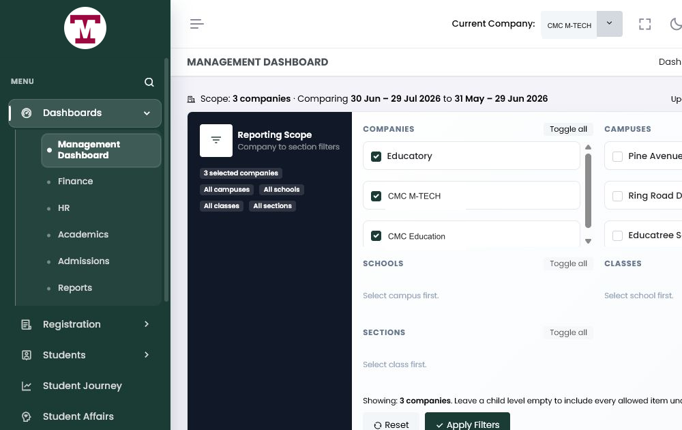The height and width of the screenshot is (430, 682).
Task: Click the 'All classes' chip
Action: click(x=222, y=206)
